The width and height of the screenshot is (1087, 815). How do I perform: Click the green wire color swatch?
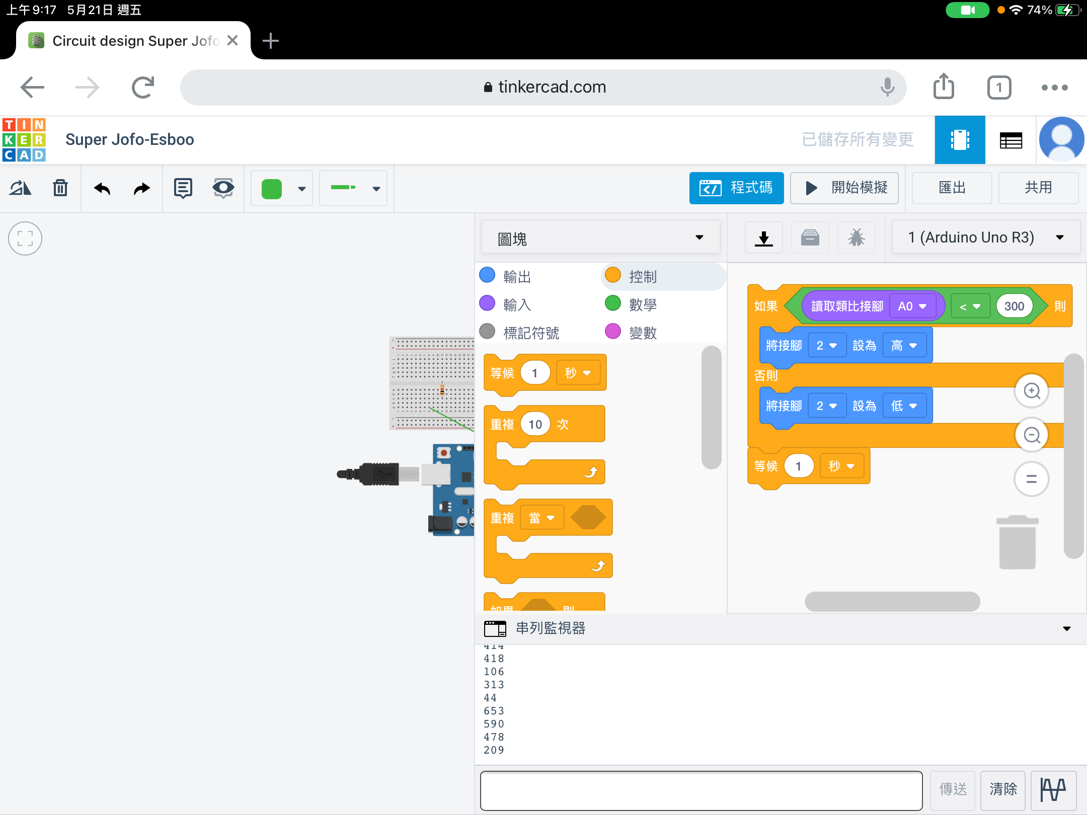[272, 189]
